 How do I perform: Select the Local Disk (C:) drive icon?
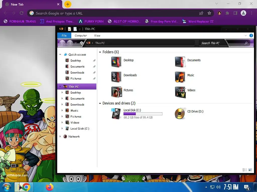tap(116, 113)
